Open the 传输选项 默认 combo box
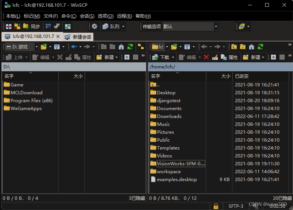 pyautogui.click(x=190, y=26)
